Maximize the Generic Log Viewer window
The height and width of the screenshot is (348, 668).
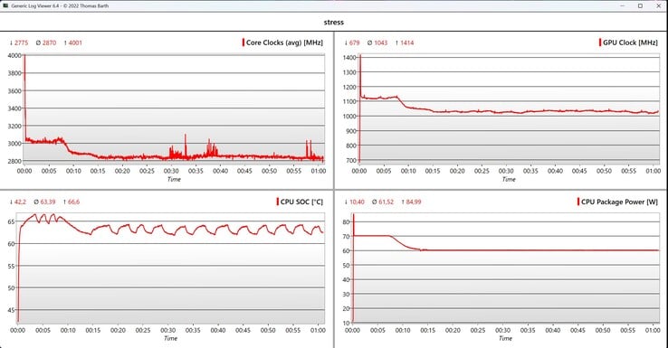click(x=640, y=5)
